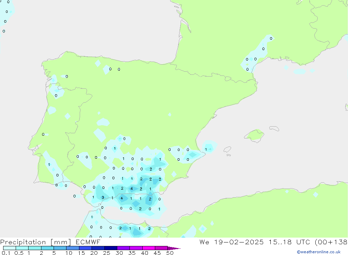Click the 45–50 mm legend color swatch
The width and height of the screenshot is (348, 255).
161,248
